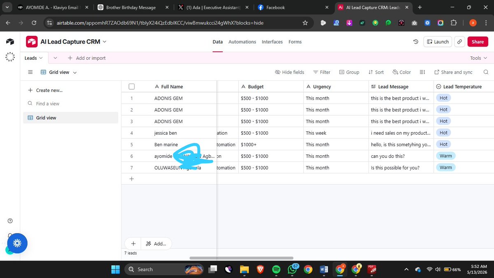Image resolution: width=494 pixels, height=278 pixels.
Task: Click the camera extension icon
Action: click(x=414, y=23)
